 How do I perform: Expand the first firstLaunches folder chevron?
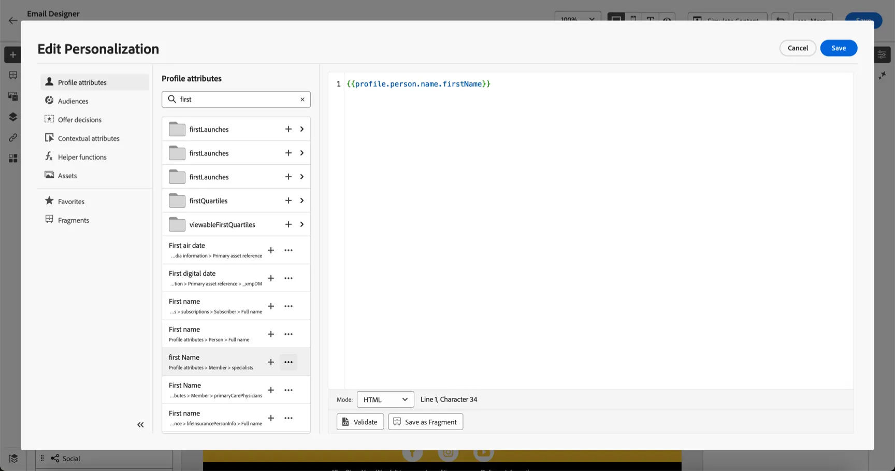point(302,129)
